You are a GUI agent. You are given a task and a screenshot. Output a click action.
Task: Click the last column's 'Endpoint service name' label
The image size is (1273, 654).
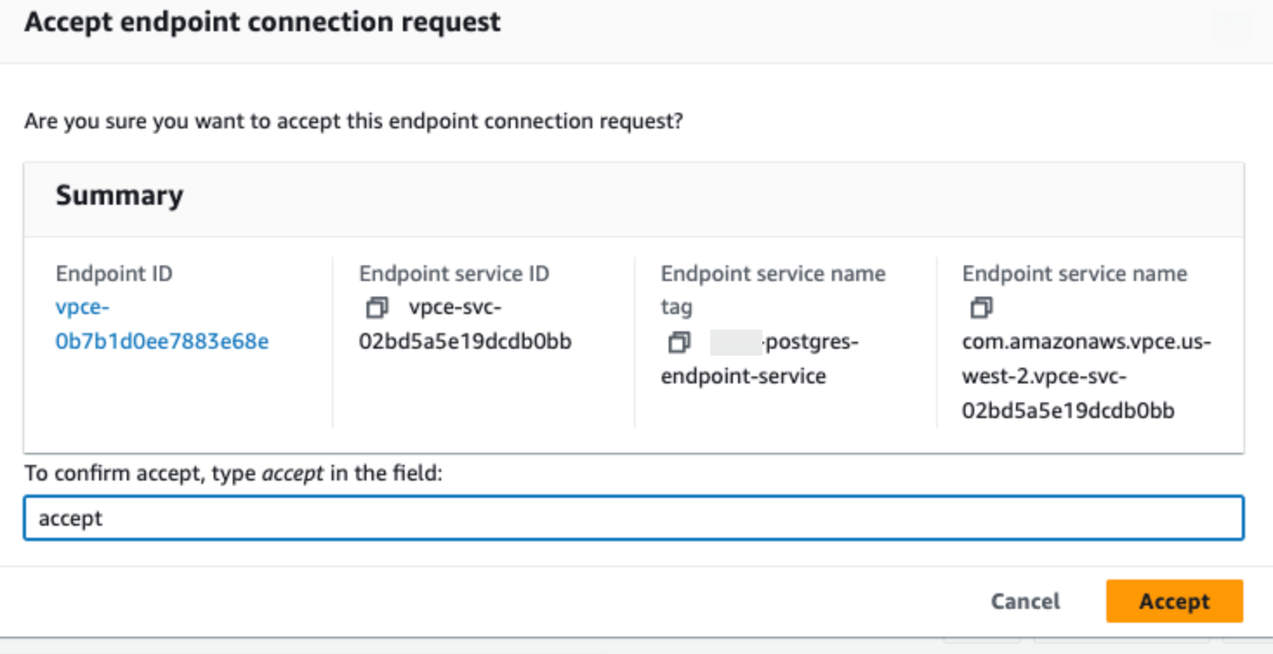(x=1074, y=274)
